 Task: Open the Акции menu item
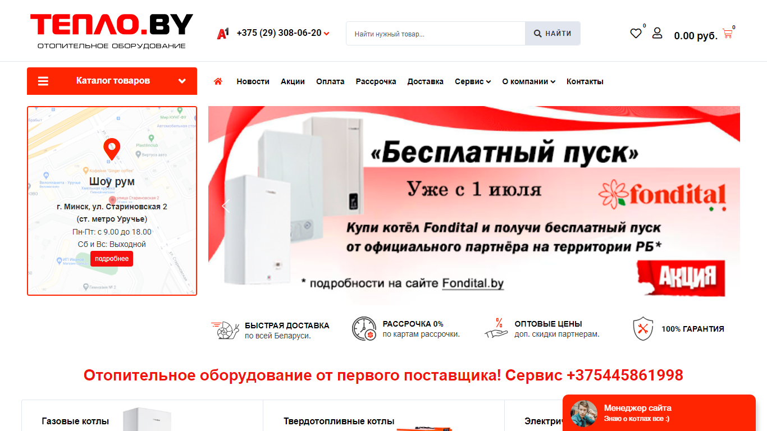coord(293,81)
